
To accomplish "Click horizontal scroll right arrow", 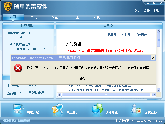I will pyautogui.click(x=154, y=95).
